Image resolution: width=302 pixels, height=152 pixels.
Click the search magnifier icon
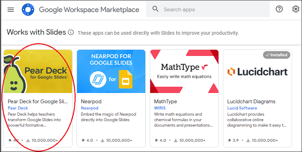(x=155, y=9)
